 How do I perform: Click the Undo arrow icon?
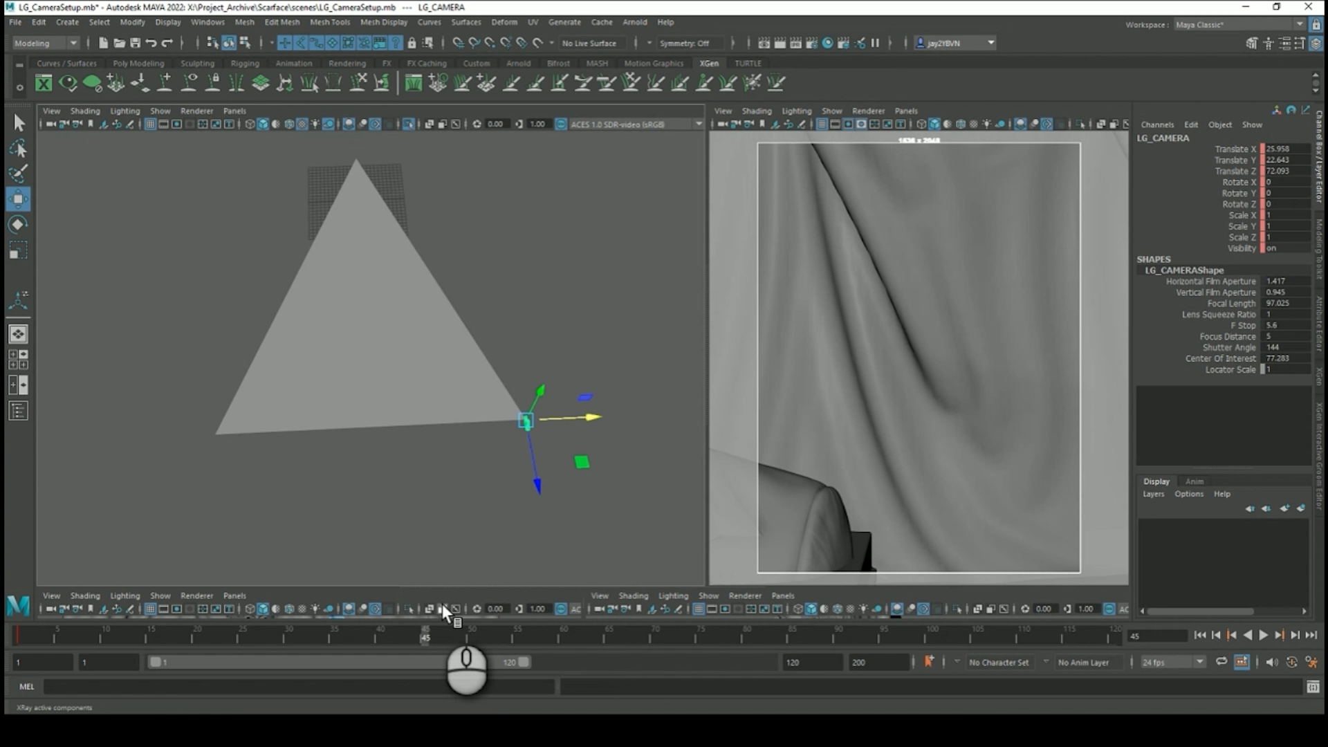[x=151, y=43]
